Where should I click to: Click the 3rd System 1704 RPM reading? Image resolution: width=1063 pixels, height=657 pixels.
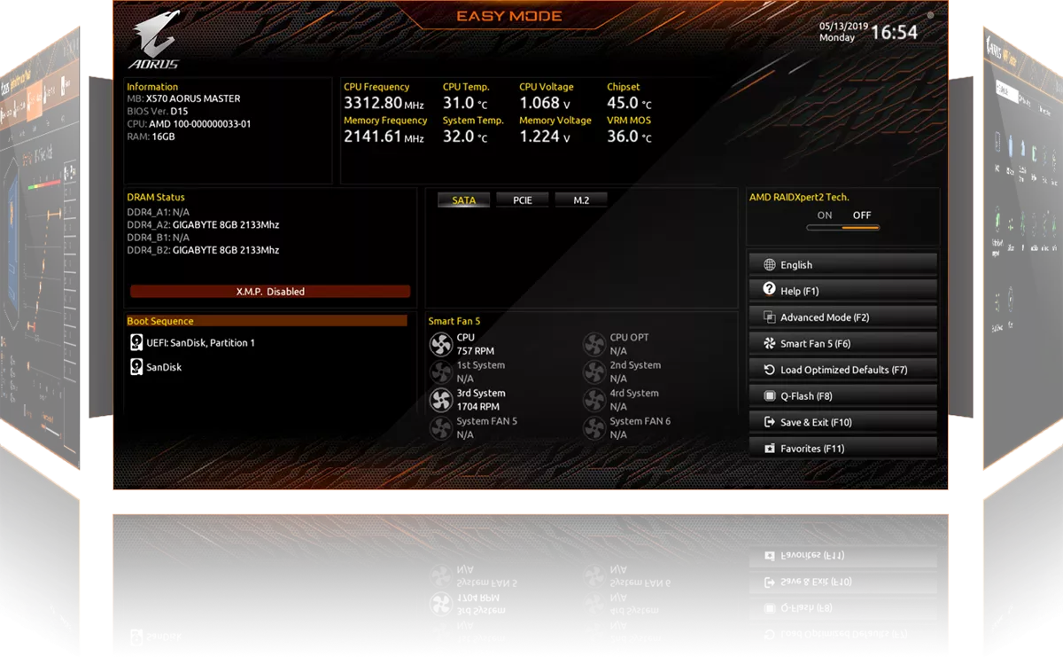click(x=477, y=407)
